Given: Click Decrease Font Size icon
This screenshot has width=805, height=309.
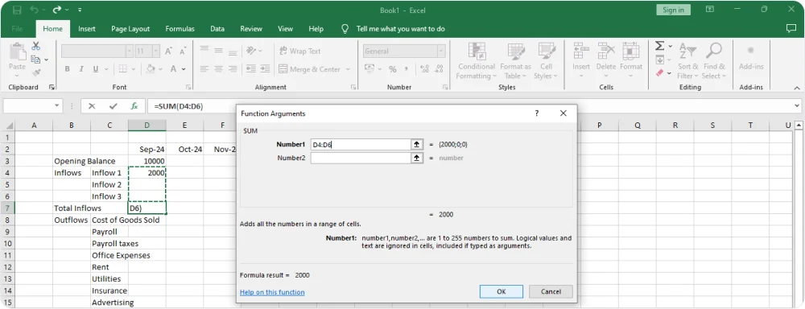Looking at the screenshot, I should (x=182, y=51).
